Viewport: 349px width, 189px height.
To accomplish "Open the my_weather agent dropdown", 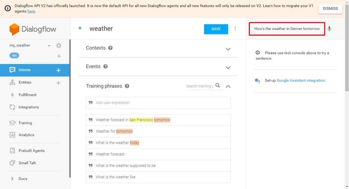I will click(49, 46).
